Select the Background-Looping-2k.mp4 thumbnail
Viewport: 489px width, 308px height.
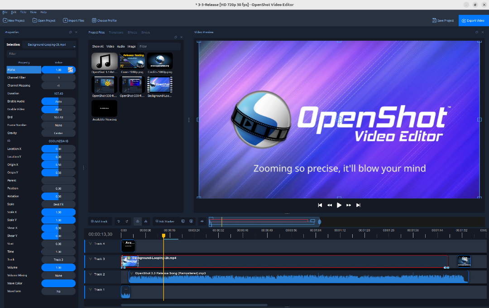tap(160, 84)
